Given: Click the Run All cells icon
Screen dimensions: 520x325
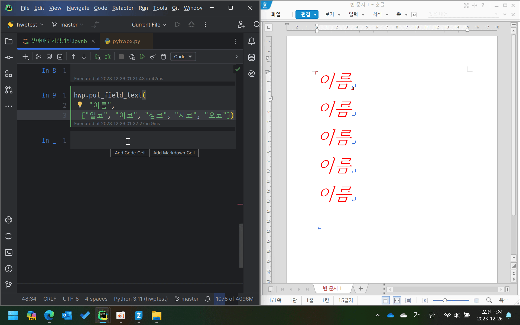Looking at the screenshot, I should click(142, 57).
